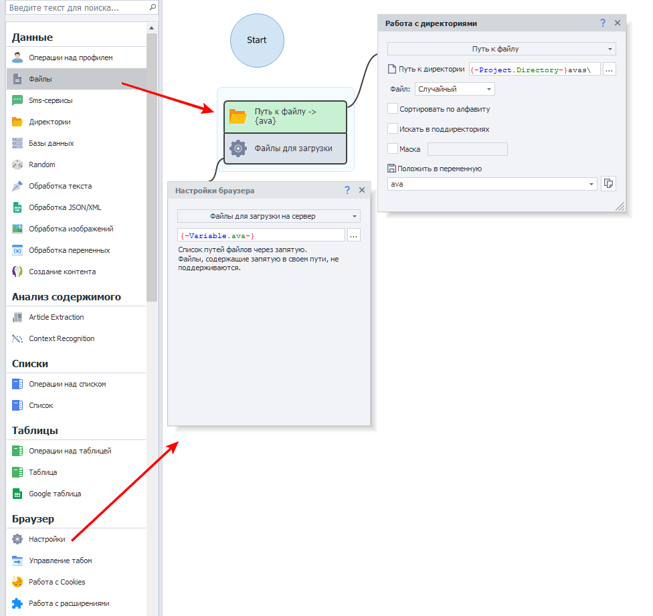Screen dimensions: 653x616
Task: Select the Sms-сервисы chat bubble icon
Action: point(17,100)
